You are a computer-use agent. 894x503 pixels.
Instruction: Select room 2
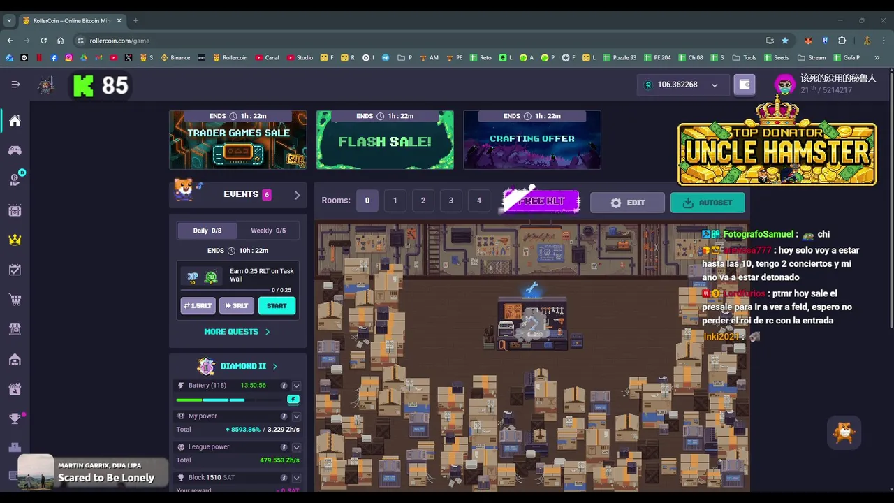click(423, 201)
